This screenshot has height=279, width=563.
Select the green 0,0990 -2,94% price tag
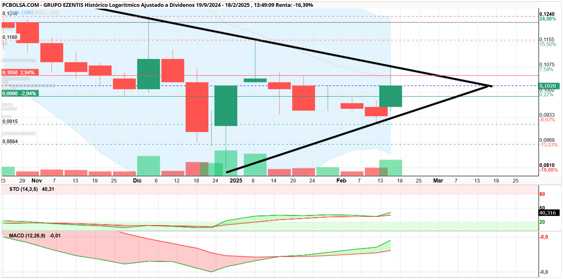click(x=20, y=93)
